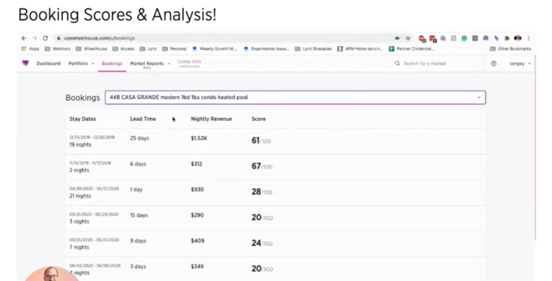Click the address bar URL field

[225, 38]
